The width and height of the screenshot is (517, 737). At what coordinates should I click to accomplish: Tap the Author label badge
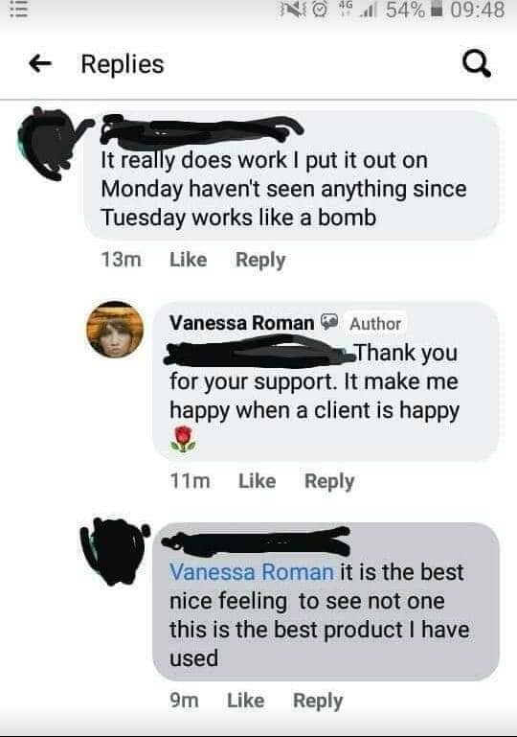(375, 323)
